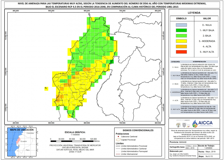Click the 60.000 mark on scale bar

(x=72, y=139)
